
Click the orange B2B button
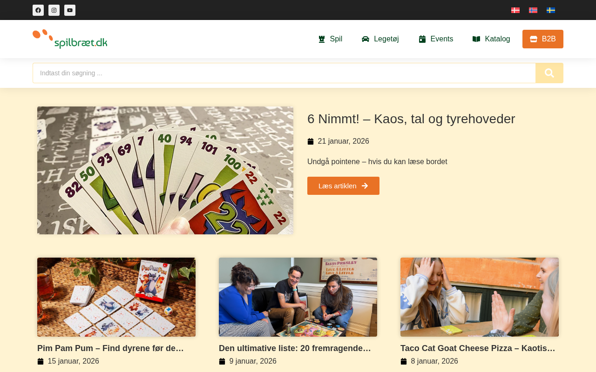pyautogui.click(x=543, y=39)
